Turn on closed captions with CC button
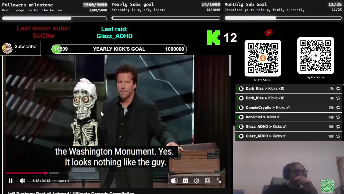This screenshot has height=194, width=344. pyautogui.click(x=185, y=181)
